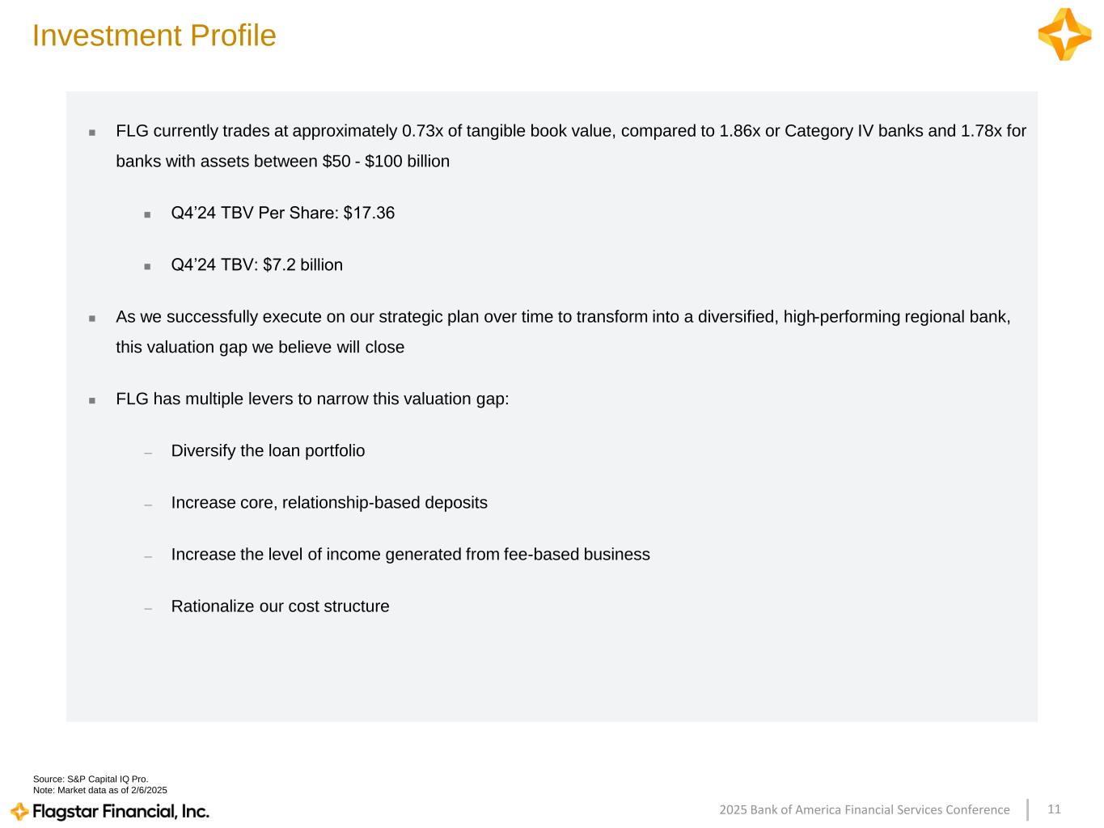This screenshot has height=828, width=1104.
Task: Click the bullet marker before "Q4'24 TBV: $7.2 billion"
Action: [x=147, y=266]
